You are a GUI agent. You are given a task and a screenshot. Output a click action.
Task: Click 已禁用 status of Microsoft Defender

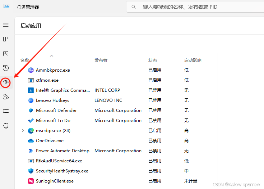click(155, 111)
